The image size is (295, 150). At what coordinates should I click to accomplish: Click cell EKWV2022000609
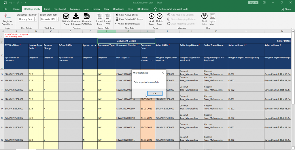128,106
